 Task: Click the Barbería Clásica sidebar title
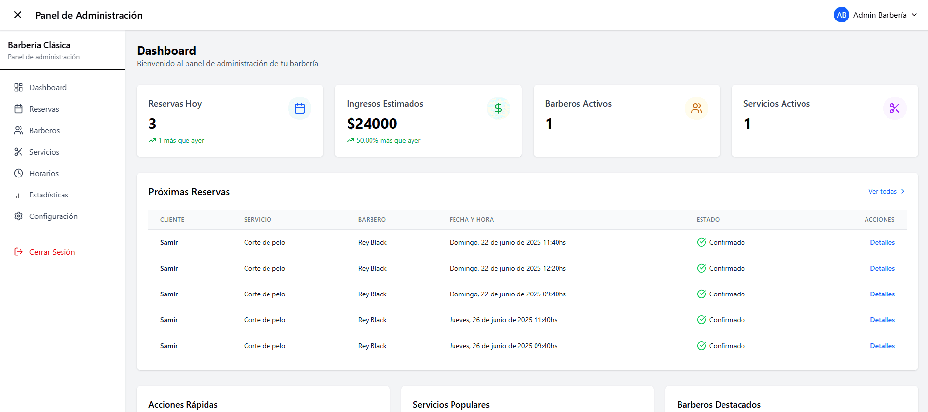(39, 45)
